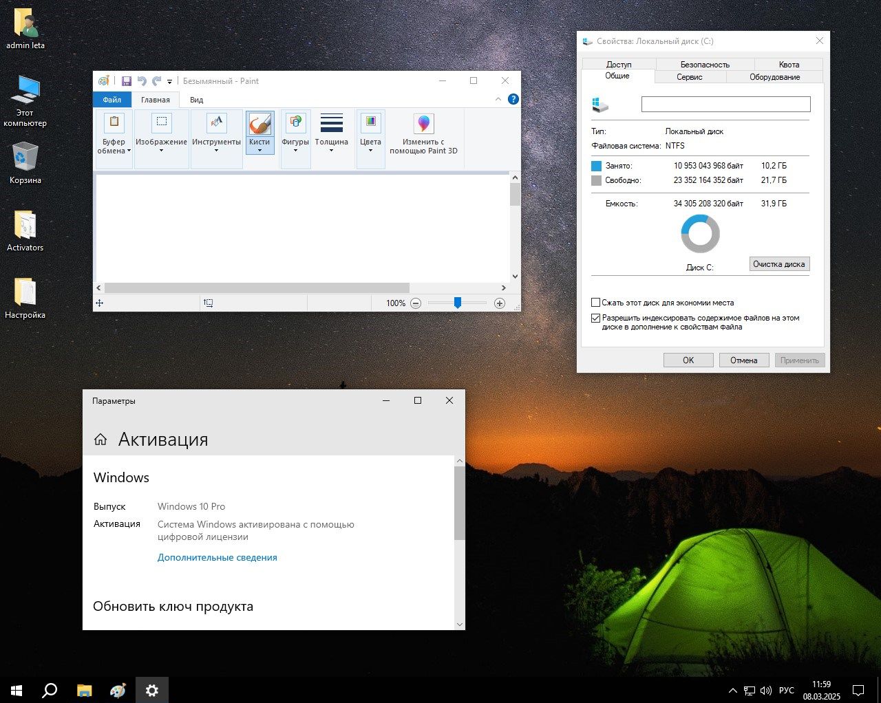This screenshot has width=881, height=703.
Task: Open the Безопасность tab
Action: coord(705,64)
